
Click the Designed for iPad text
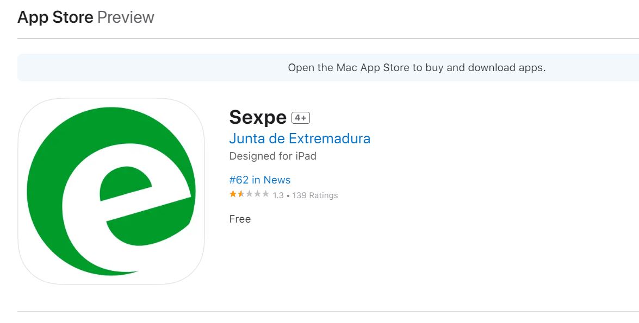coord(273,156)
